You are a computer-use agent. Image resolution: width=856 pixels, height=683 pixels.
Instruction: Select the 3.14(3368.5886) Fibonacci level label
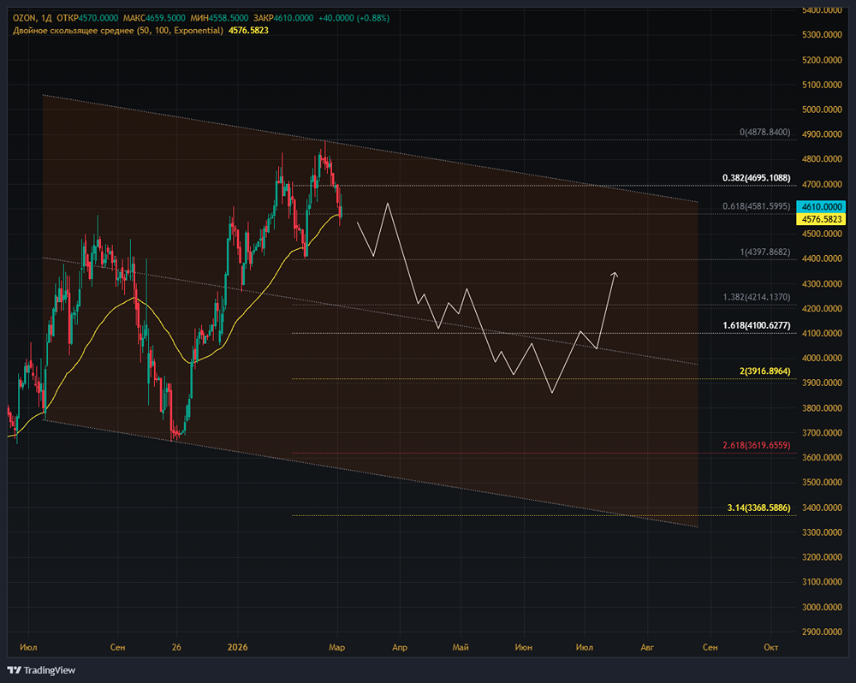758,508
